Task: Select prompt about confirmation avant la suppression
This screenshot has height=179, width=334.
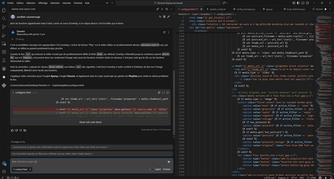Action: pyautogui.click(x=91, y=147)
